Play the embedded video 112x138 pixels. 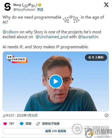[56, 82]
